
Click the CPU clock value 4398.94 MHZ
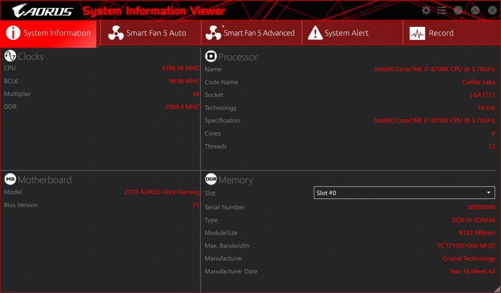tap(180, 68)
